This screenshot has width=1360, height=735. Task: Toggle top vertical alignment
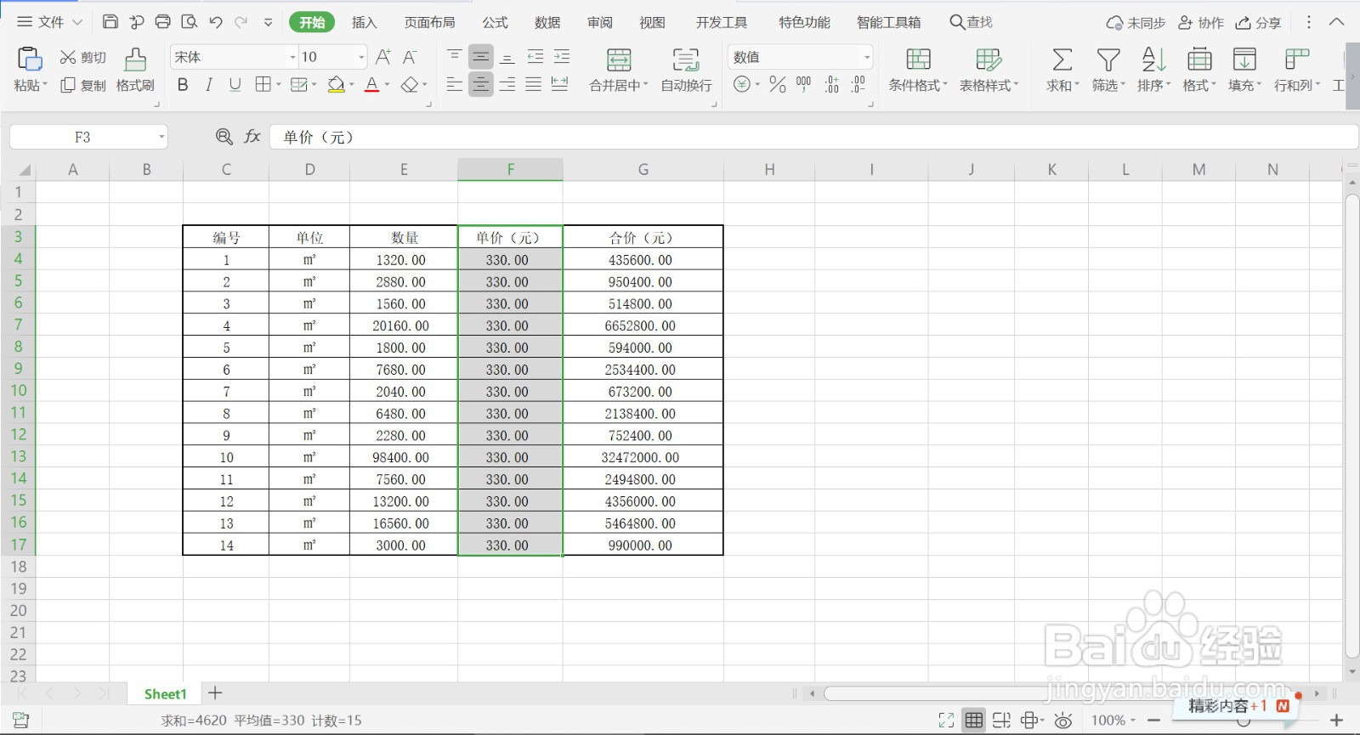(x=455, y=57)
